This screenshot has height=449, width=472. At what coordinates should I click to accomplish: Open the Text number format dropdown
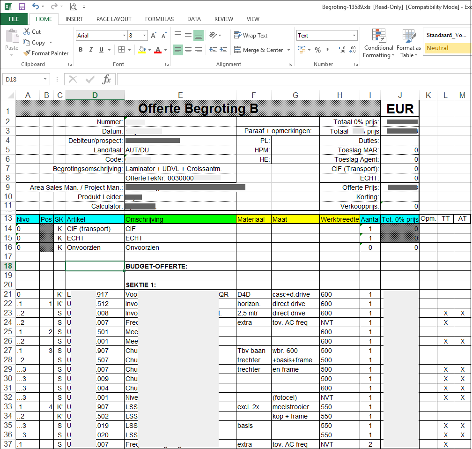pyautogui.click(x=354, y=35)
